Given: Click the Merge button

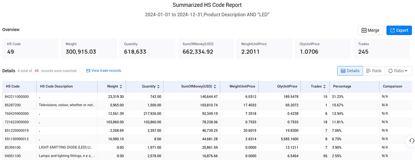Looking at the screenshot, I should [370, 30].
